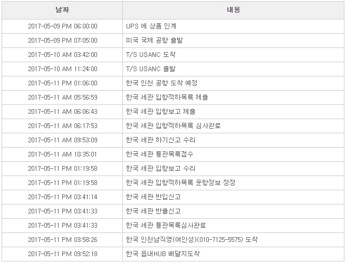The width and height of the screenshot is (346, 263).
Task: Click the 내용 column header
Action: tap(233, 10)
